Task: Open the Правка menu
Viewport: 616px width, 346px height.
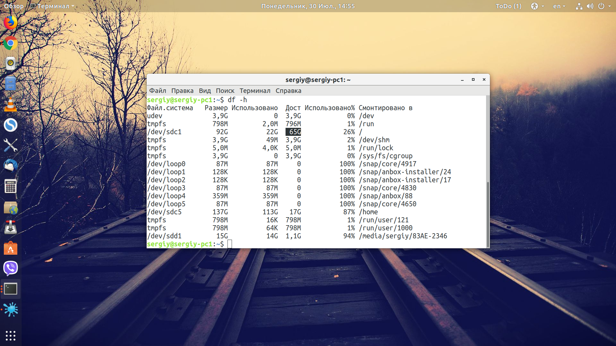Action: 182,91
